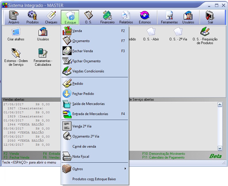The width and height of the screenshot is (228, 186).
Task: Click the Estornos toolbar icon
Action: [145, 17]
